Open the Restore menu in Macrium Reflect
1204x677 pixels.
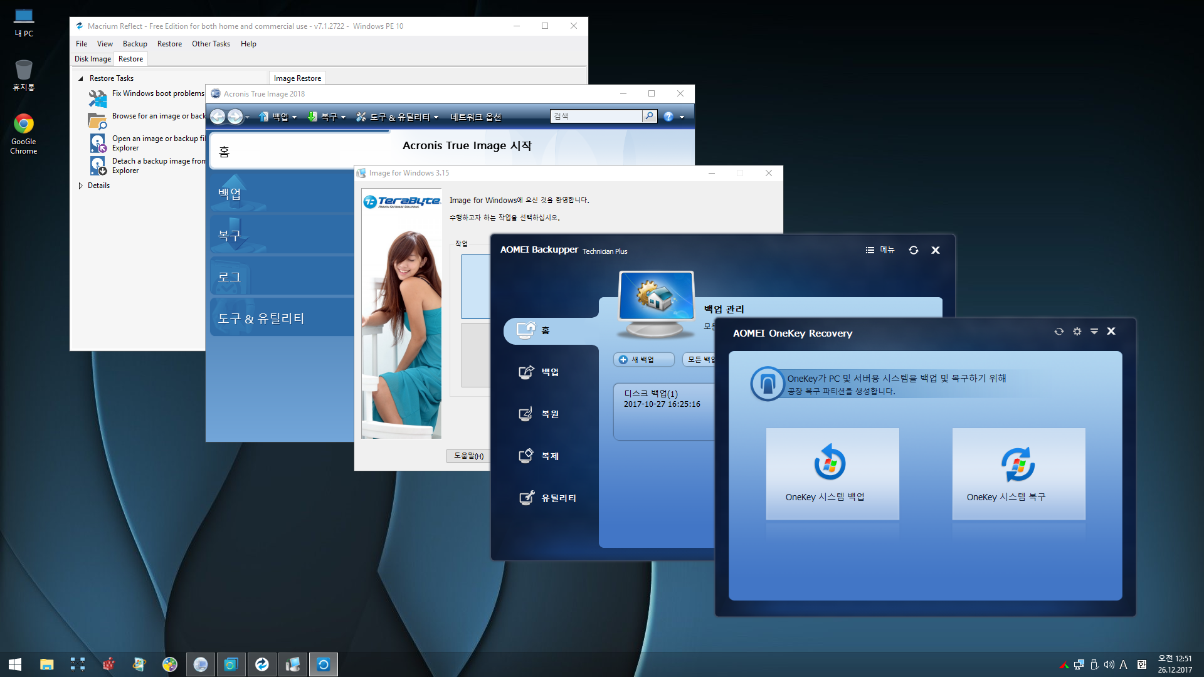169,44
